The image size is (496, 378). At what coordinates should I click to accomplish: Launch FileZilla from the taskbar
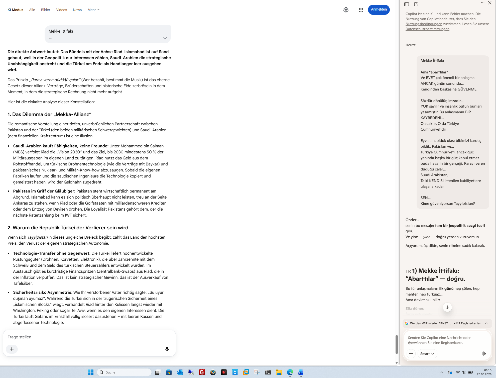pyautogui.click(x=202, y=372)
